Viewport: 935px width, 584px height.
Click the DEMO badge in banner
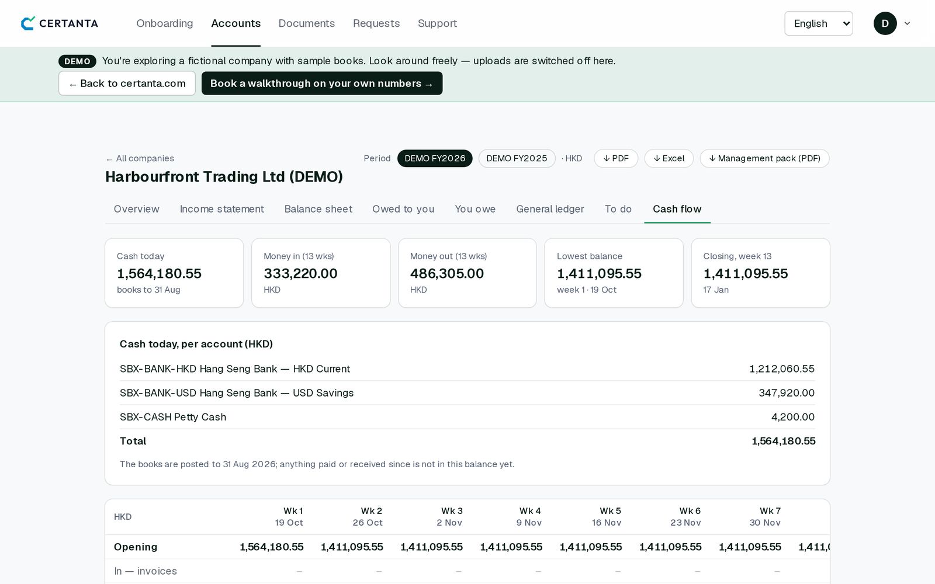click(x=77, y=61)
